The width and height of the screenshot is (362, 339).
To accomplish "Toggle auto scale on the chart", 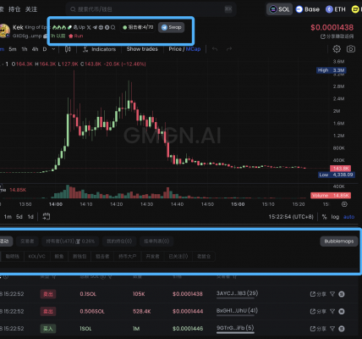I will [x=348, y=217].
